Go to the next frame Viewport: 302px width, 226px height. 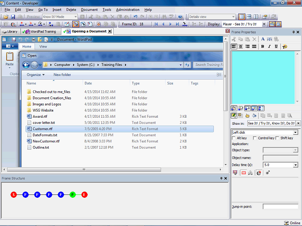170,24
